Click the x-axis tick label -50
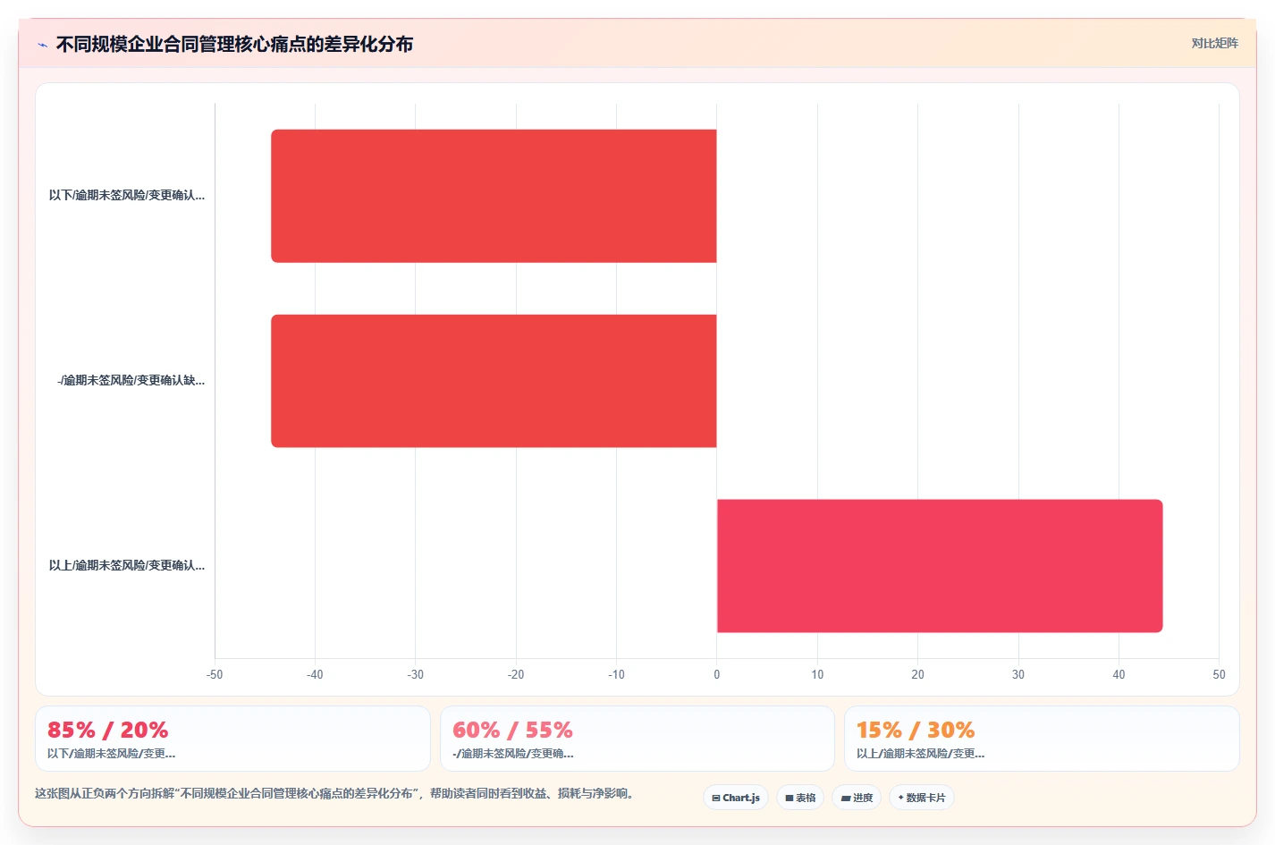The image size is (1275, 845). coord(215,674)
